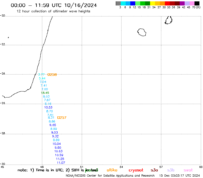Click the 57 longitude axis label
This screenshot has width=203, height=178.
click(x=161, y=167)
